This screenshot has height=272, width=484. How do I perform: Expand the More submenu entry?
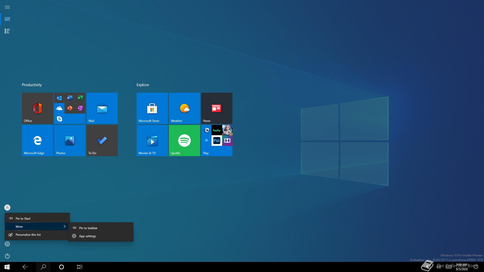[x=37, y=226]
